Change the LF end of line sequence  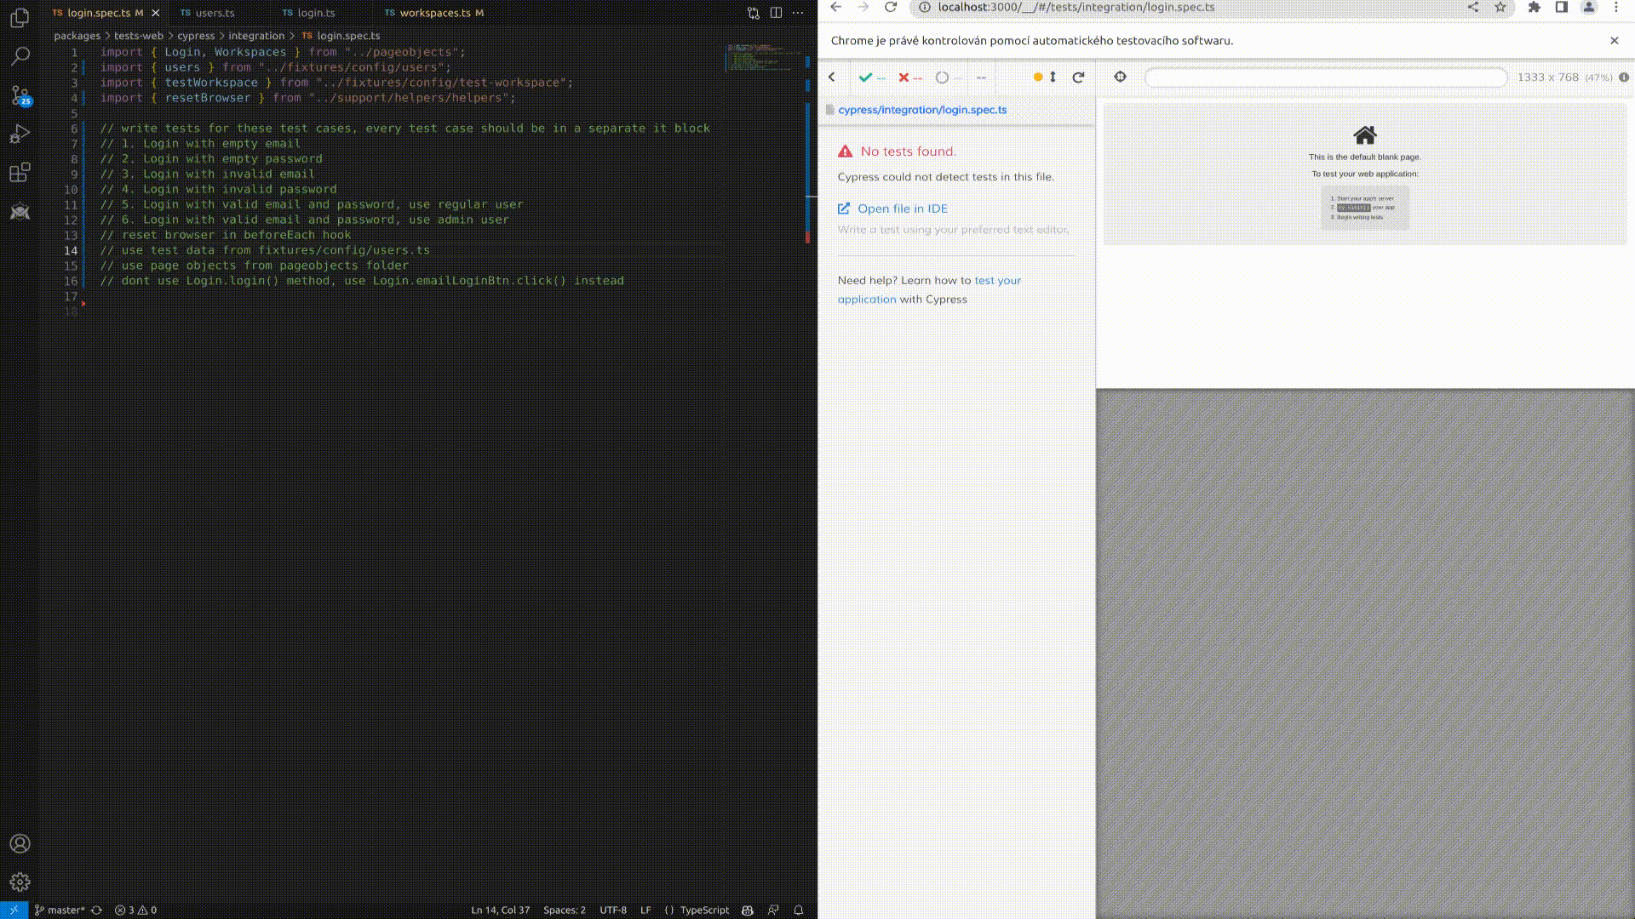tap(645, 910)
